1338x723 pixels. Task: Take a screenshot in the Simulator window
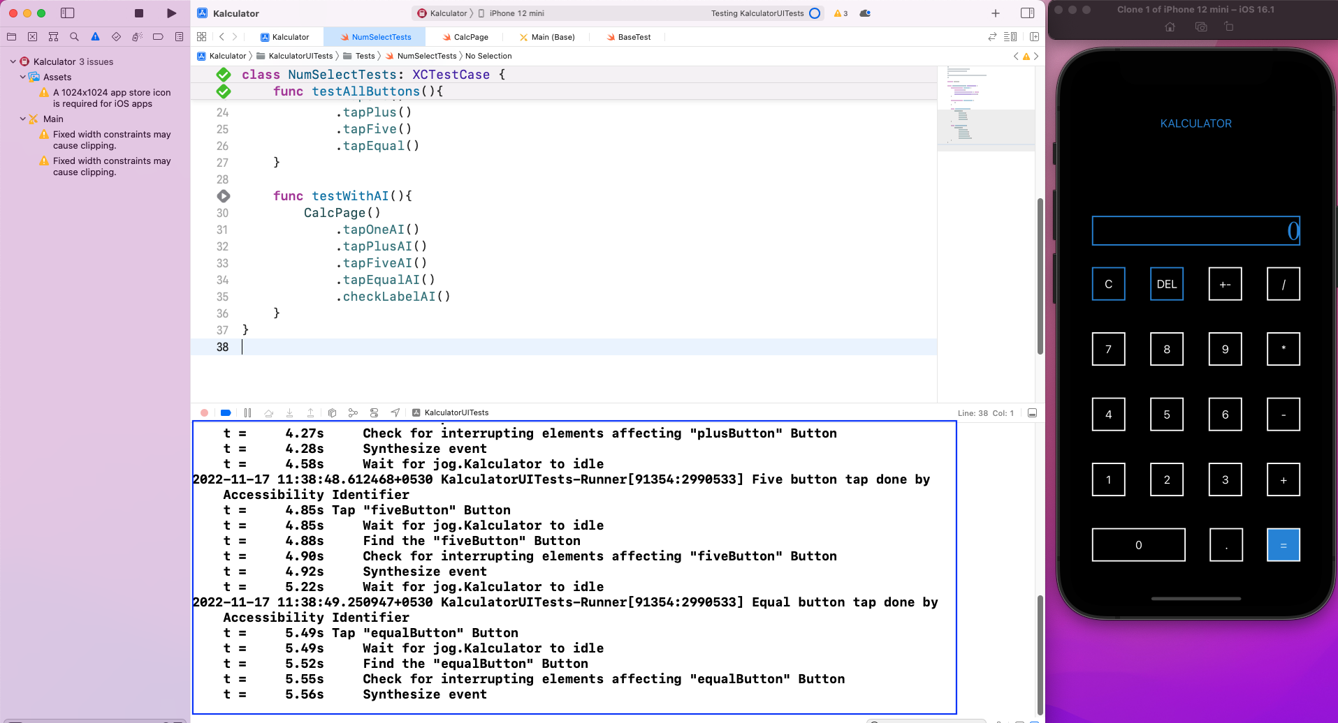1201,27
